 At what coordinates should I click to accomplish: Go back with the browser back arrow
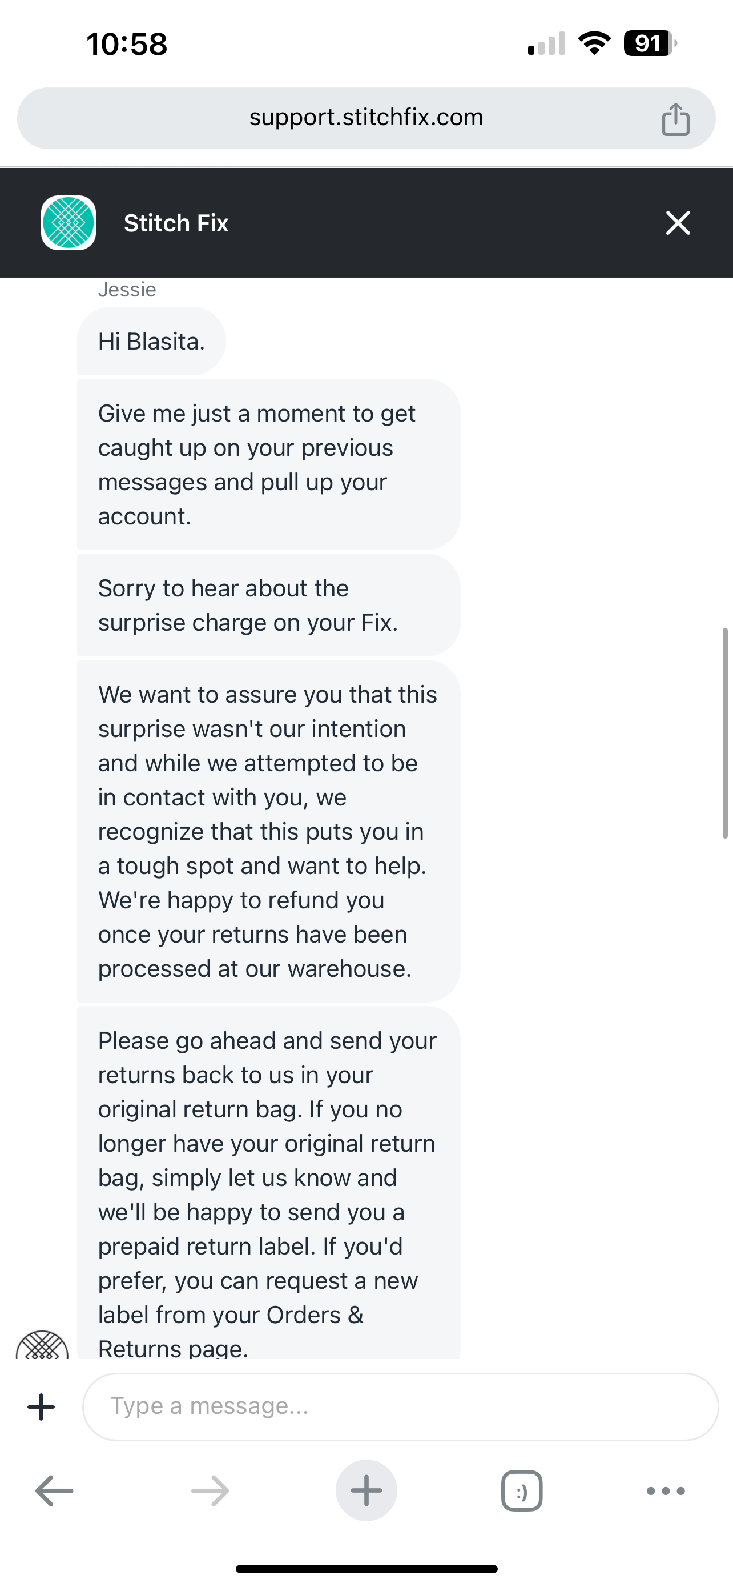click(x=54, y=1491)
